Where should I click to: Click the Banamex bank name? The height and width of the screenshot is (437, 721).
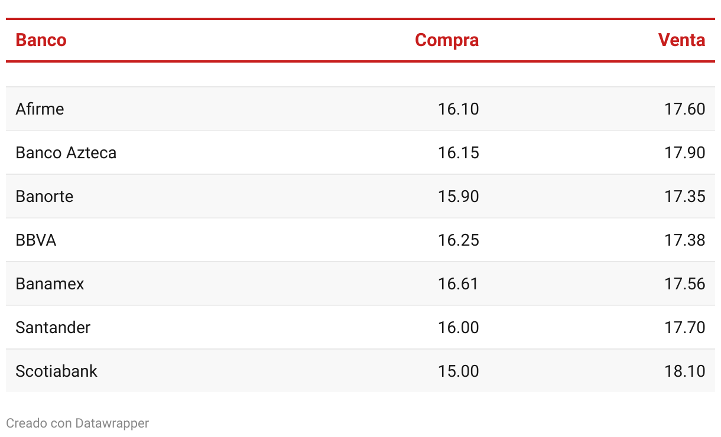(50, 284)
